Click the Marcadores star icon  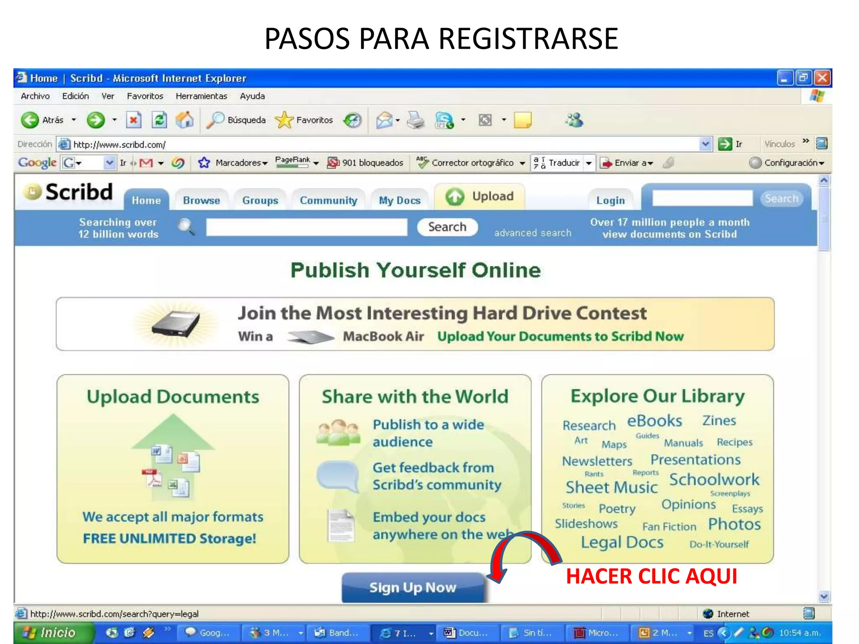tap(204, 163)
